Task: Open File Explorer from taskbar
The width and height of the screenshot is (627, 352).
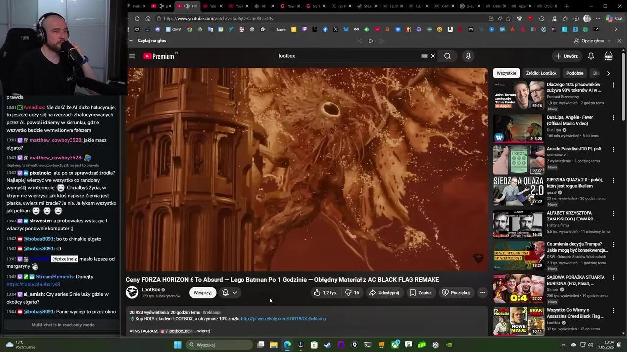Action: click(x=274, y=345)
